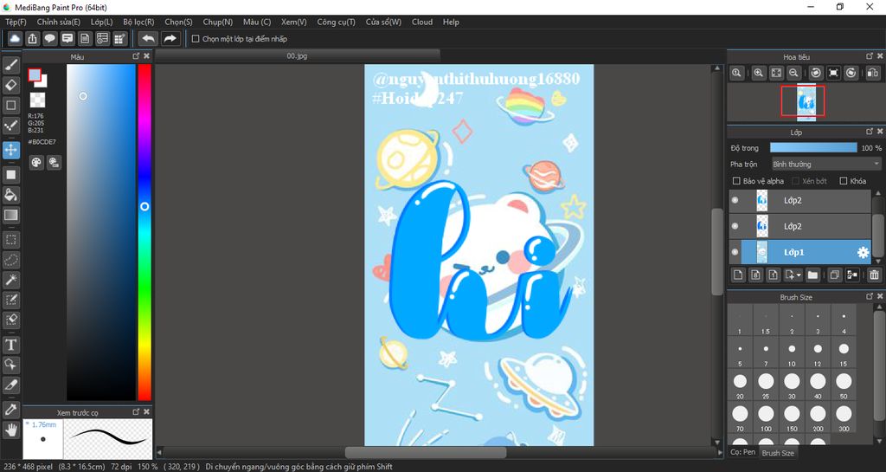886x472 pixels.
Task: Open the Lớp(L) menu
Action: pos(102,22)
